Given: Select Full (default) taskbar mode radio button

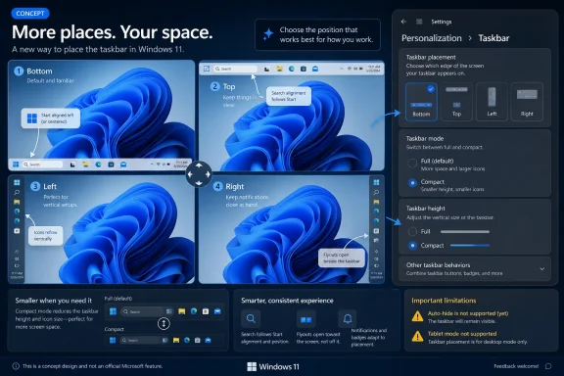Looking at the screenshot, I should coord(412,163).
